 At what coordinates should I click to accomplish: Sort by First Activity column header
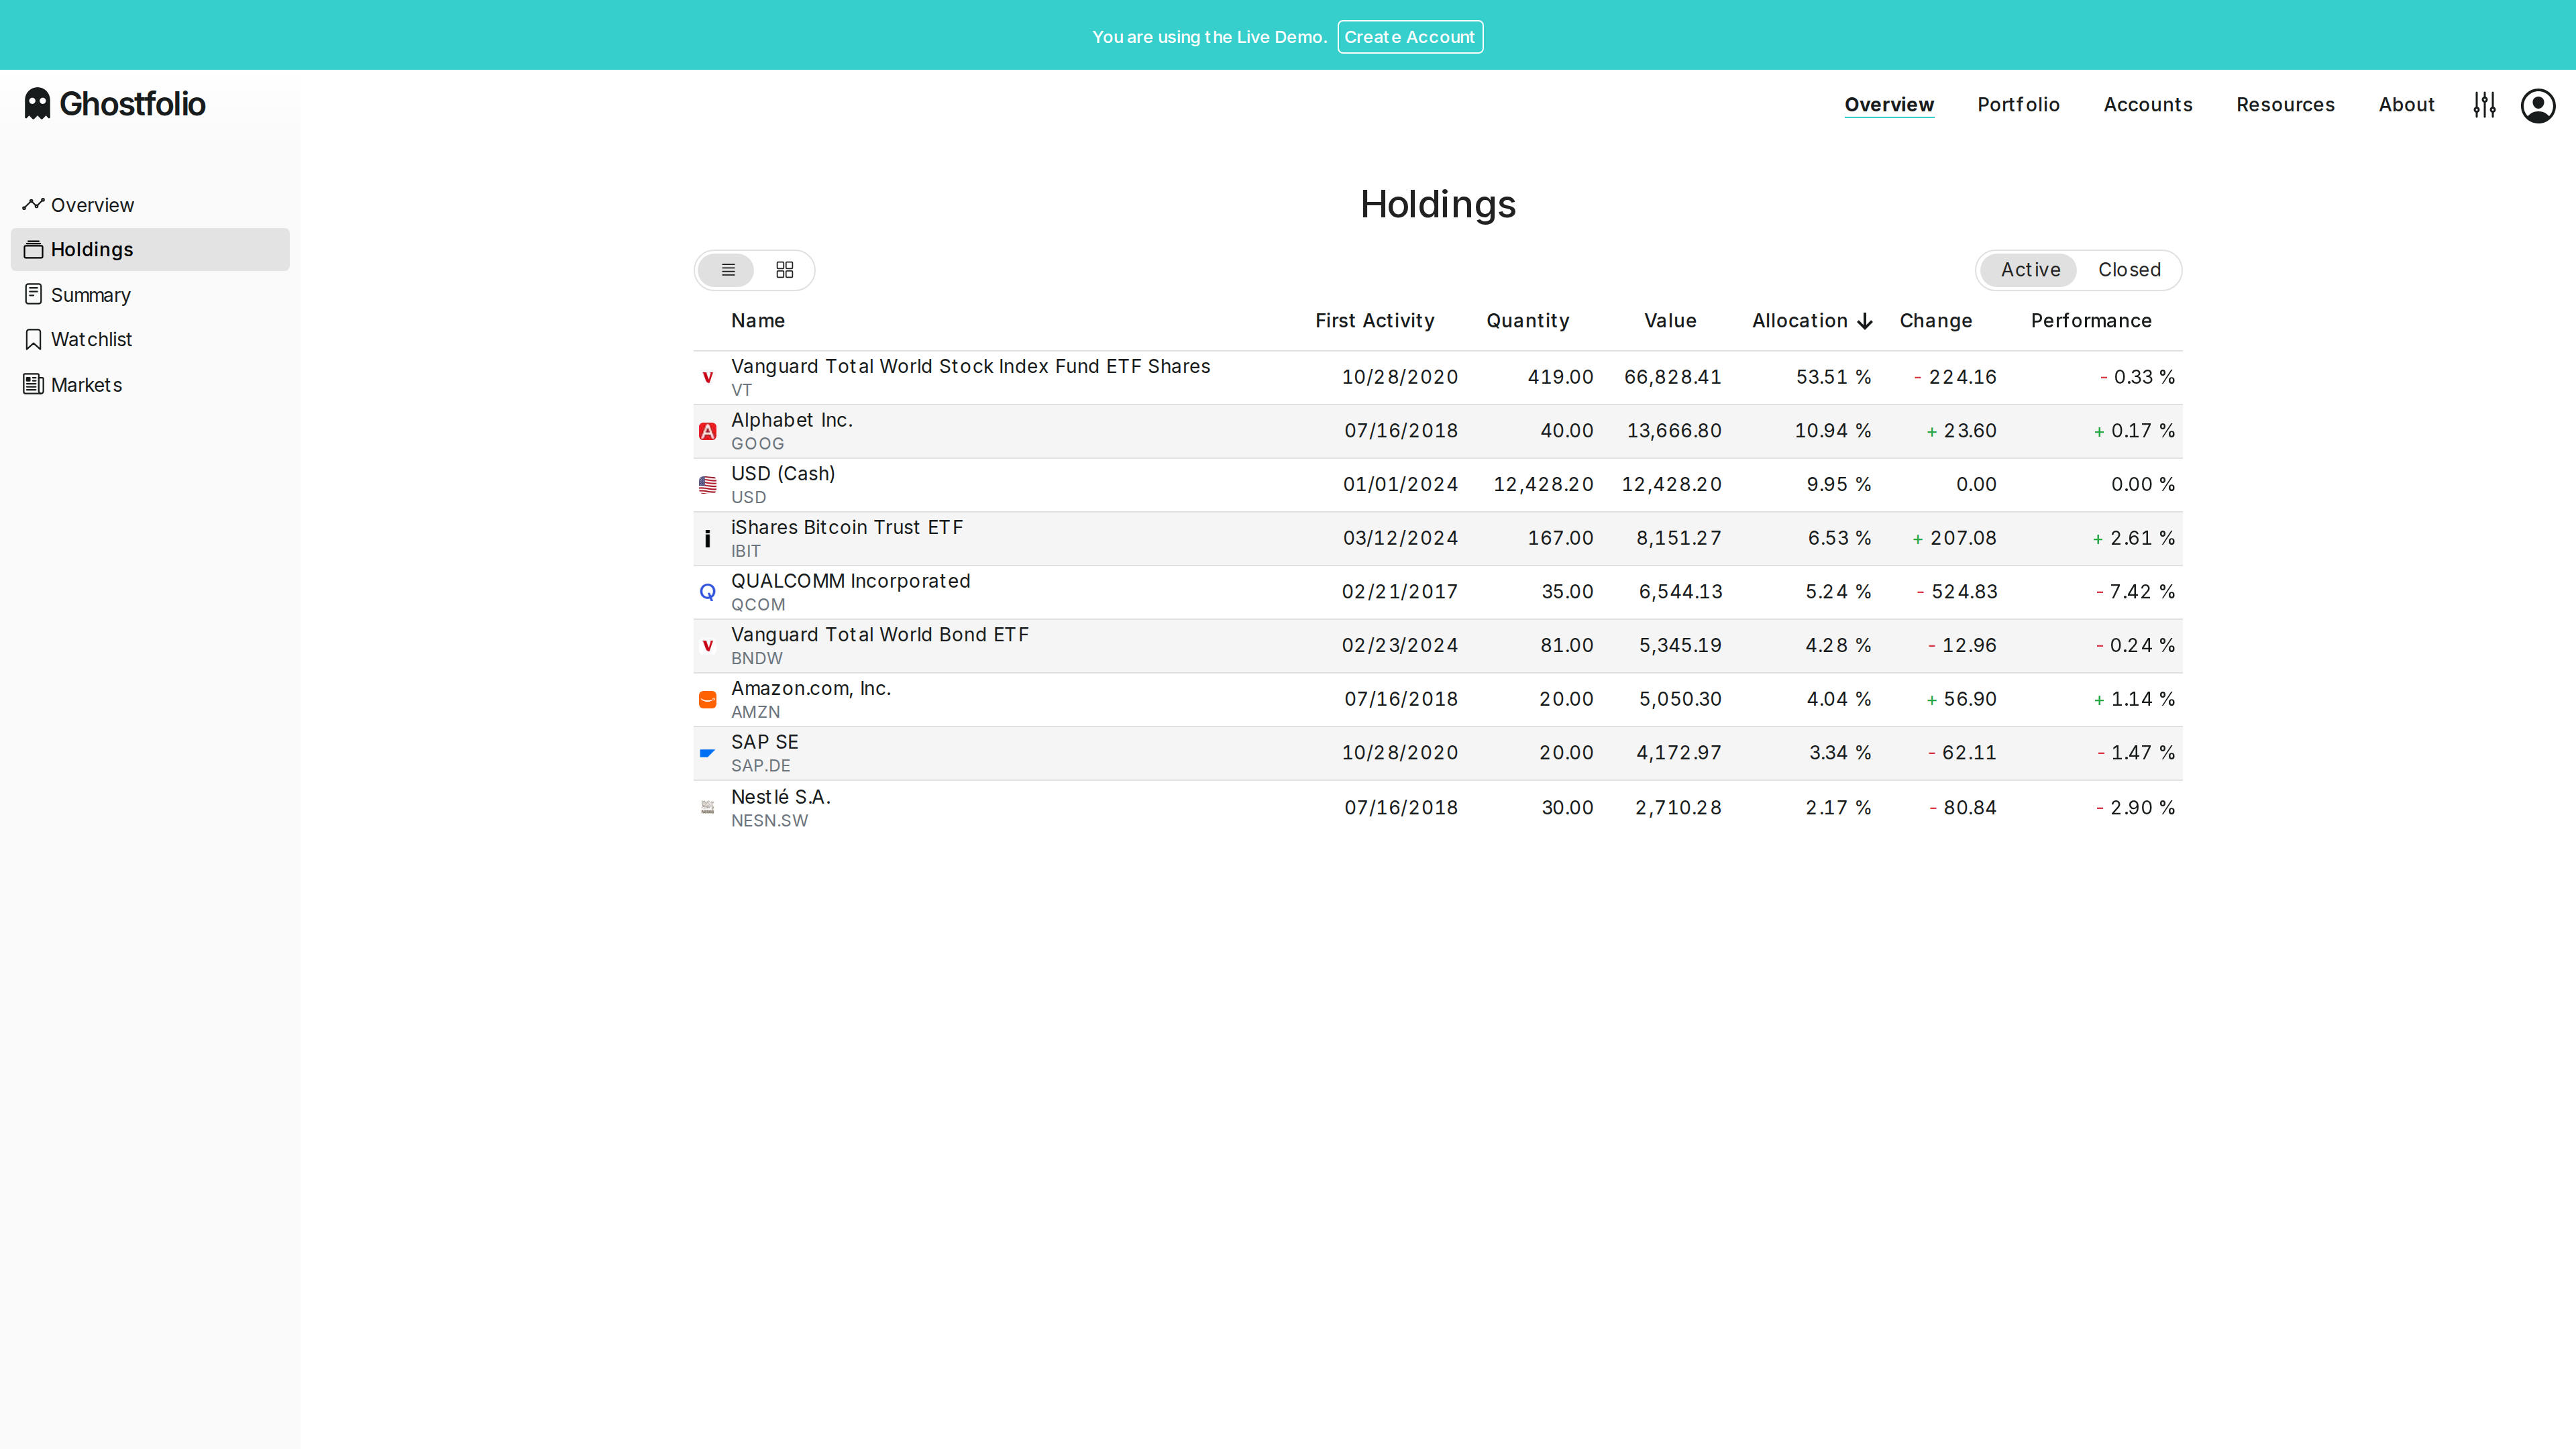(x=1374, y=321)
